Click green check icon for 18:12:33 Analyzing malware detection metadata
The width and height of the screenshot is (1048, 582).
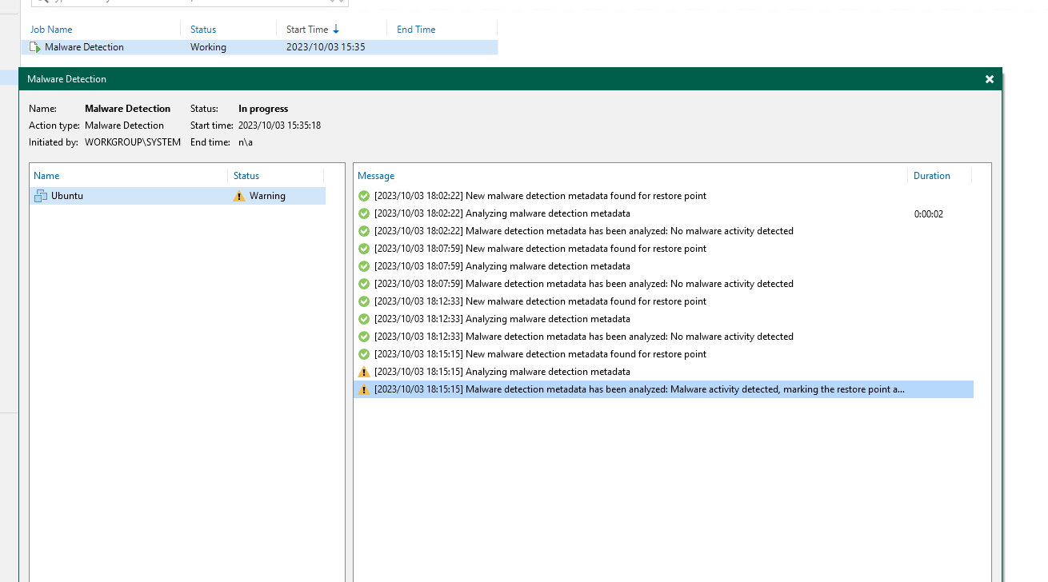364,319
